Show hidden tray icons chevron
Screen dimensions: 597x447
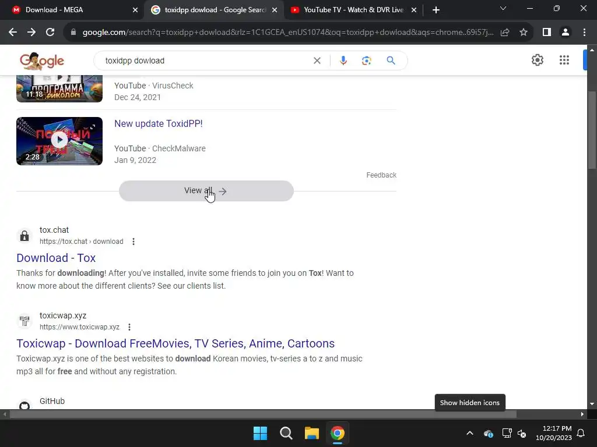click(470, 433)
